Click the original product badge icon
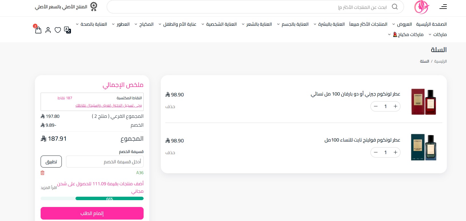This screenshot has width=466, height=221. pyautogui.click(x=94, y=7)
